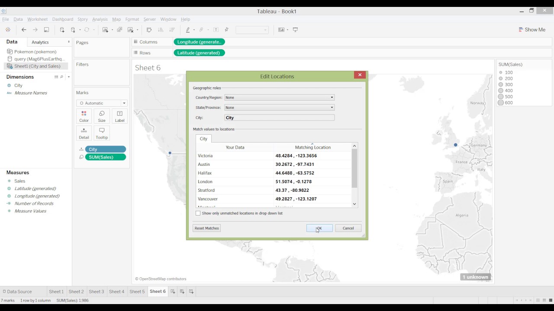Click scroll down arrow in locations list
Viewport: 554px width, 311px height.
tap(354, 204)
